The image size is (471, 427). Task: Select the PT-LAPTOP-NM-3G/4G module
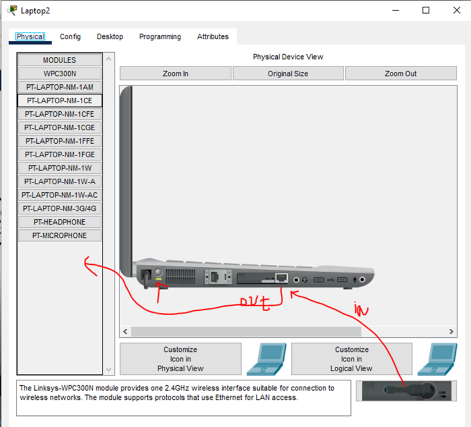pyautogui.click(x=59, y=208)
